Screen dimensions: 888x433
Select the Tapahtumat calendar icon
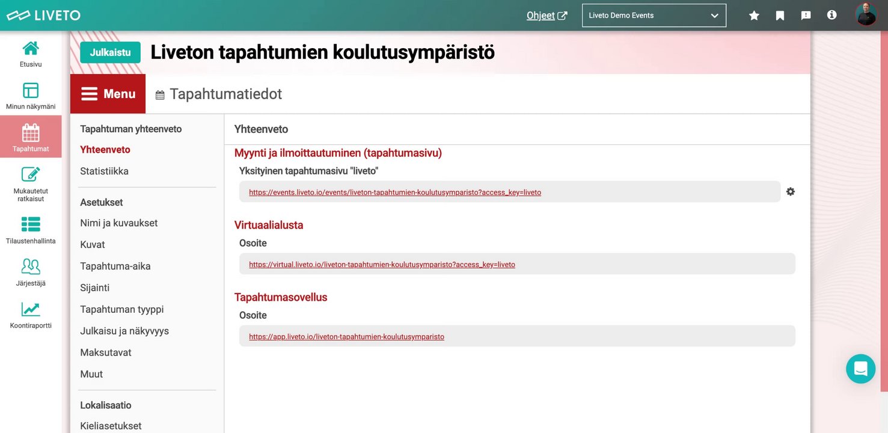31,132
